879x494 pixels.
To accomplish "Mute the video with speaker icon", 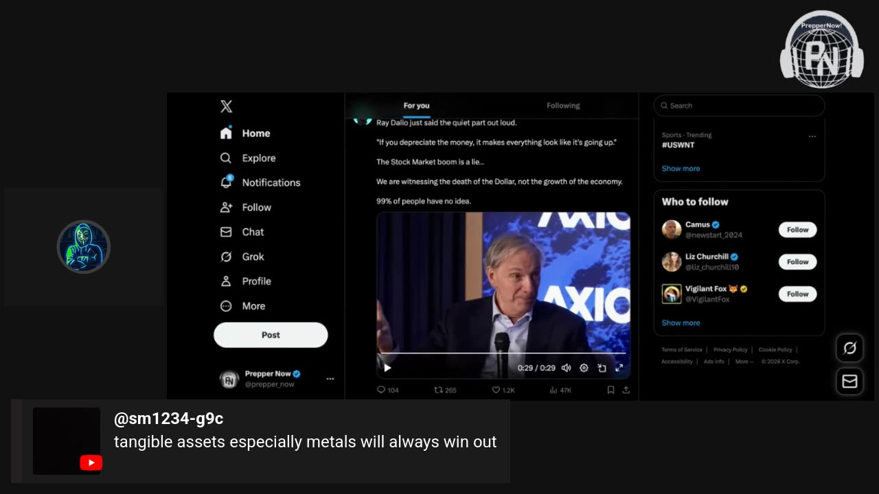I will pos(566,368).
